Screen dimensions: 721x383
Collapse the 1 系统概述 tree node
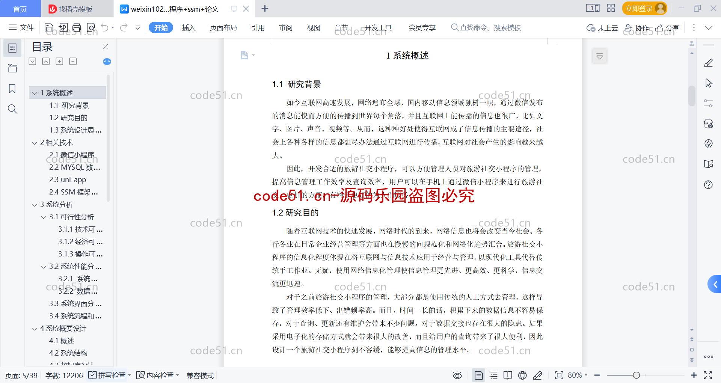(35, 93)
